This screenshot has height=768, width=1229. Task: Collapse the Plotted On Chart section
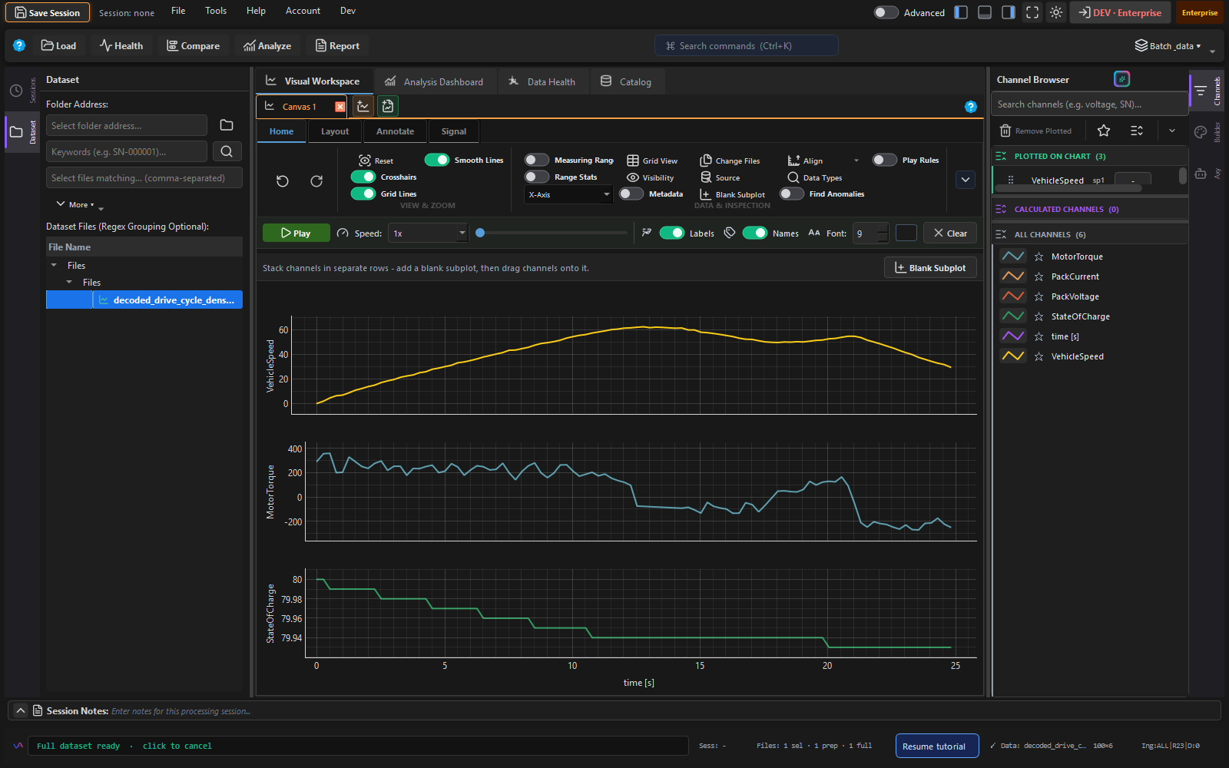coord(1001,156)
